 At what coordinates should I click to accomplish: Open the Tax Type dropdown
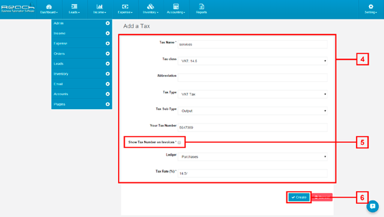point(253,94)
